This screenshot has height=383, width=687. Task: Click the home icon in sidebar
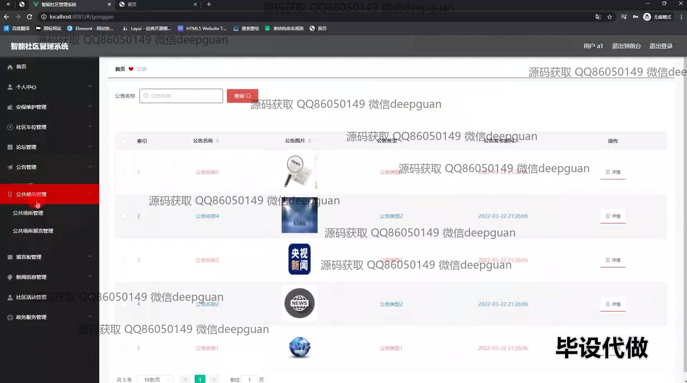point(10,67)
